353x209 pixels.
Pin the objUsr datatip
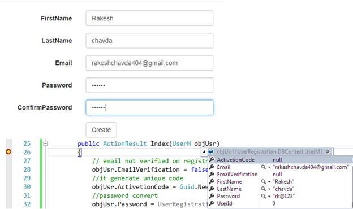(328, 152)
